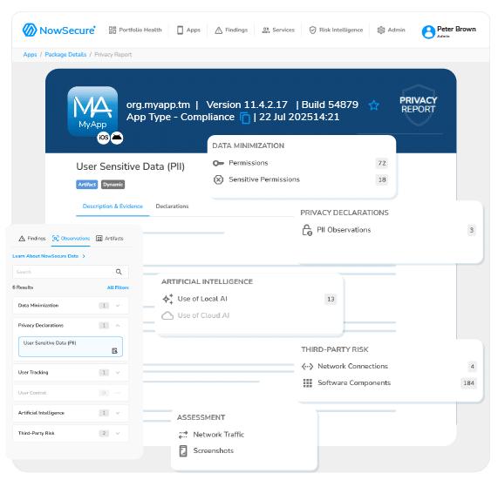Switch to Artifacts tab in side panel
The height and width of the screenshot is (480, 498).
pyautogui.click(x=110, y=238)
